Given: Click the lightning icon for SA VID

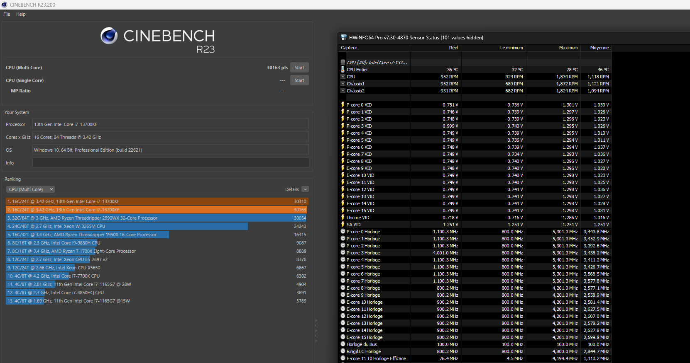Looking at the screenshot, I should [x=343, y=225].
